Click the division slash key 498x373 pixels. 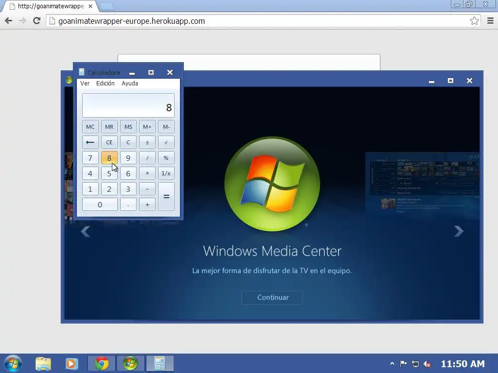(147, 158)
